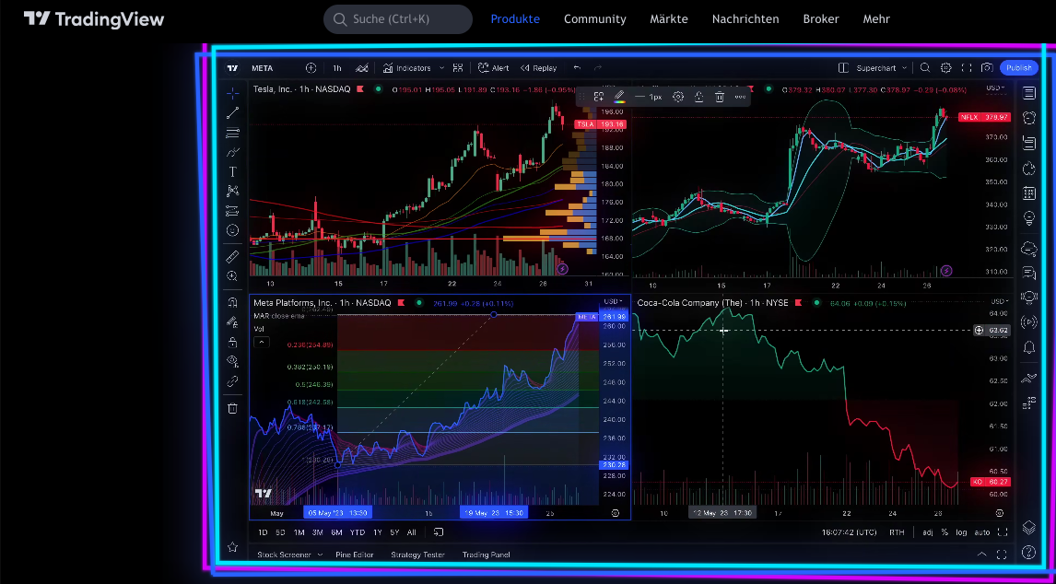Open drawing settings gear in floating toolbar
Image resolution: width=1056 pixels, height=584 pixels.
[678, 97]
